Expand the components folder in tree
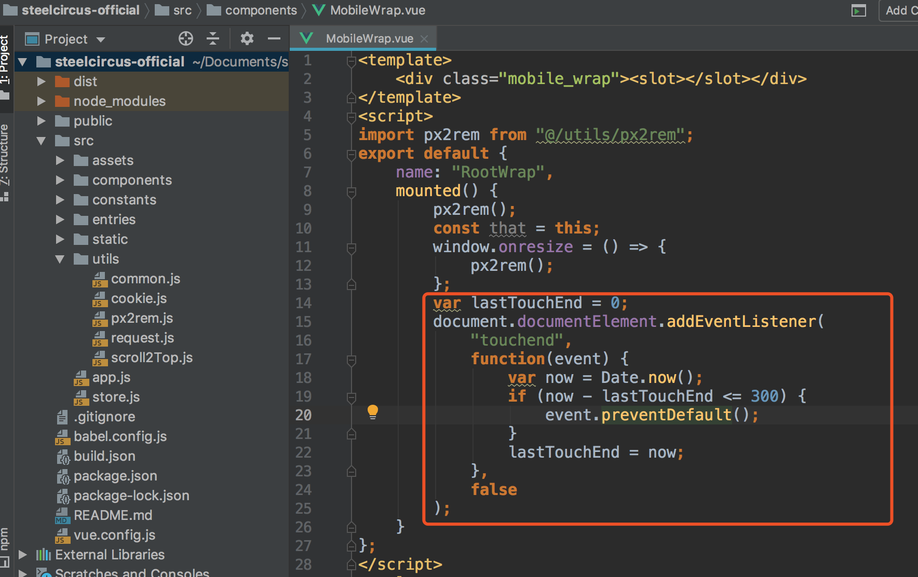Screen dimensions: 918x577 point(60,180)
